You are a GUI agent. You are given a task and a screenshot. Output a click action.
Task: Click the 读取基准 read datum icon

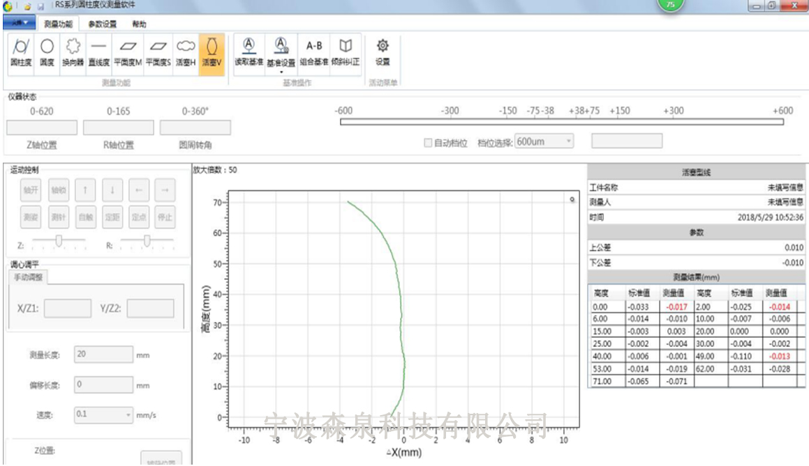pyautogui.click(x=248, y=53)
